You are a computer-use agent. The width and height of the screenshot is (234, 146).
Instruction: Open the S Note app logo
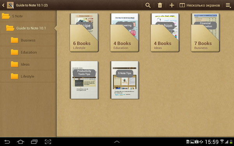click(x=10, y=5)
